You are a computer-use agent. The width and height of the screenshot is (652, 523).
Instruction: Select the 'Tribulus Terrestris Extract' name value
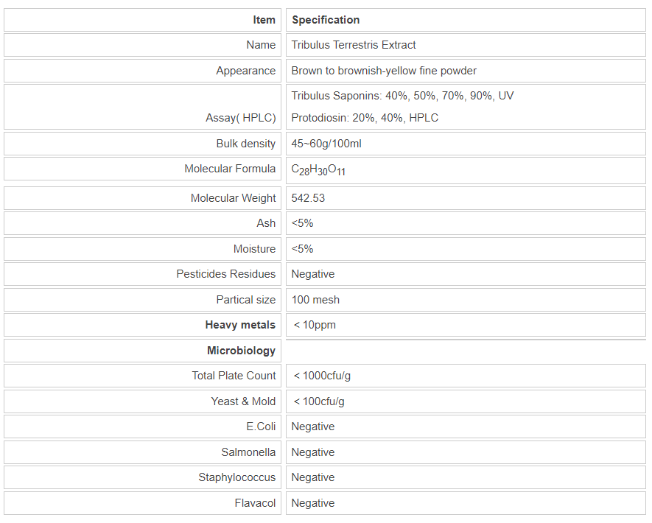pos(354,45)
